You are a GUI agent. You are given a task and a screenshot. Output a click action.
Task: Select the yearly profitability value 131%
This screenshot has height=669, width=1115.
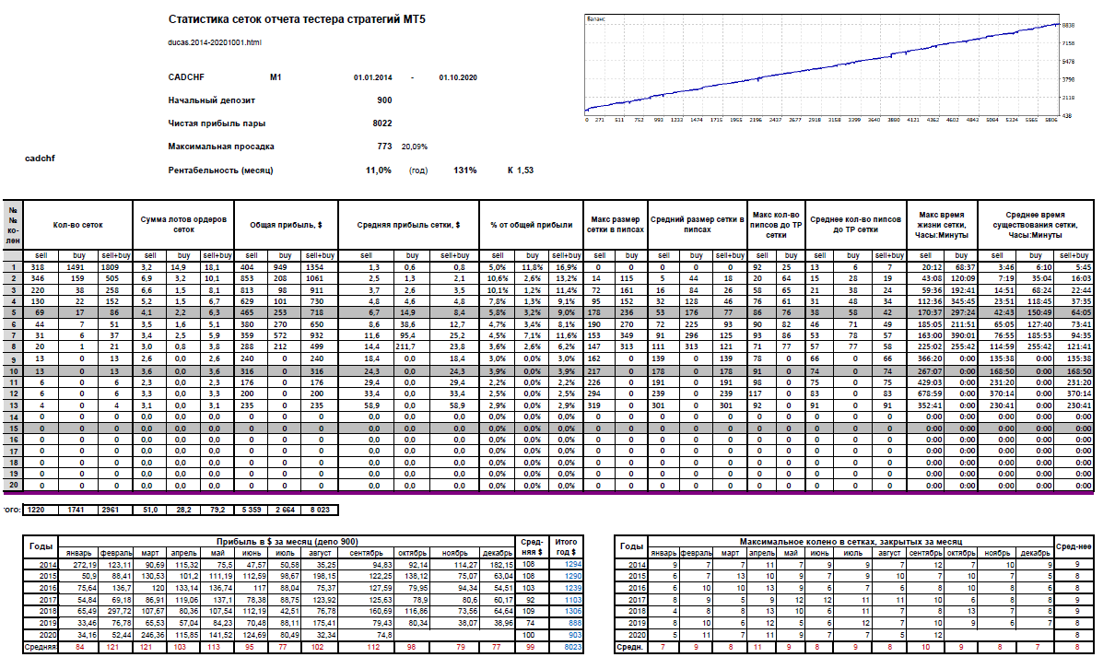point(464,170)
